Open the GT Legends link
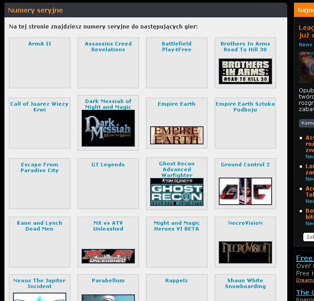Viewport: 314px width, 301px height. 108,165
